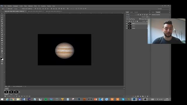Open the File menu
Image resolution: width=187 pixels, height=105 pixels.
coord(5,6)
